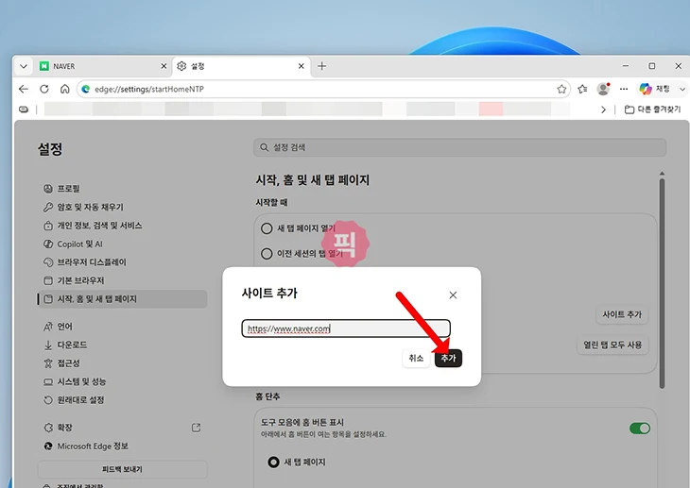Click the Microsoft Edge 정보 logo icon
The height and width of the screenshot is (488, 690).
point(48,446)
